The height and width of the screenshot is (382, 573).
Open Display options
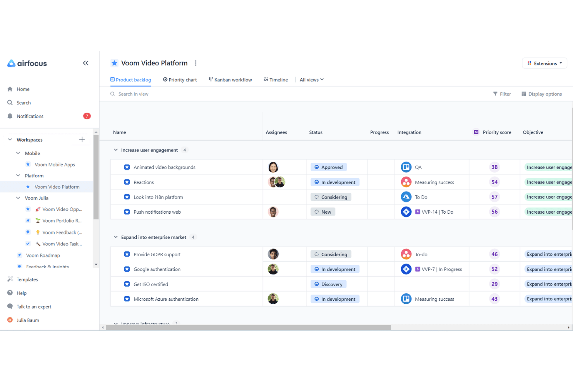coord(541,94)
